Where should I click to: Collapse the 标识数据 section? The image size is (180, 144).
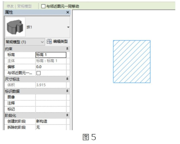point(67,91)
